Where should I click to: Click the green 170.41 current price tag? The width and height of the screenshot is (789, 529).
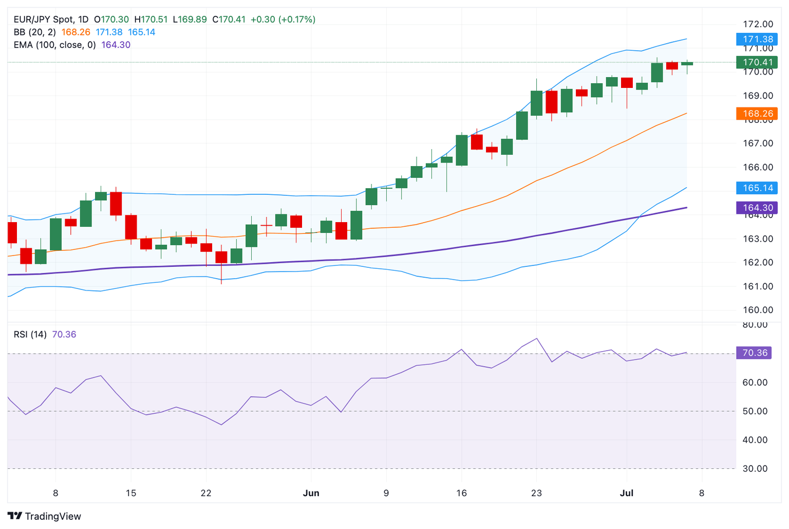[x=757, y=62]
